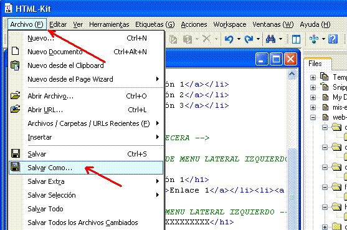Click the grayed-out delete X toolbar icon
The height and width of the screenshot is (230, 347).
click(x=206, y=39)
